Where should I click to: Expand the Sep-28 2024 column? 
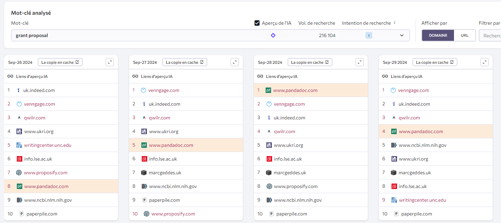[x=360, y=62]
